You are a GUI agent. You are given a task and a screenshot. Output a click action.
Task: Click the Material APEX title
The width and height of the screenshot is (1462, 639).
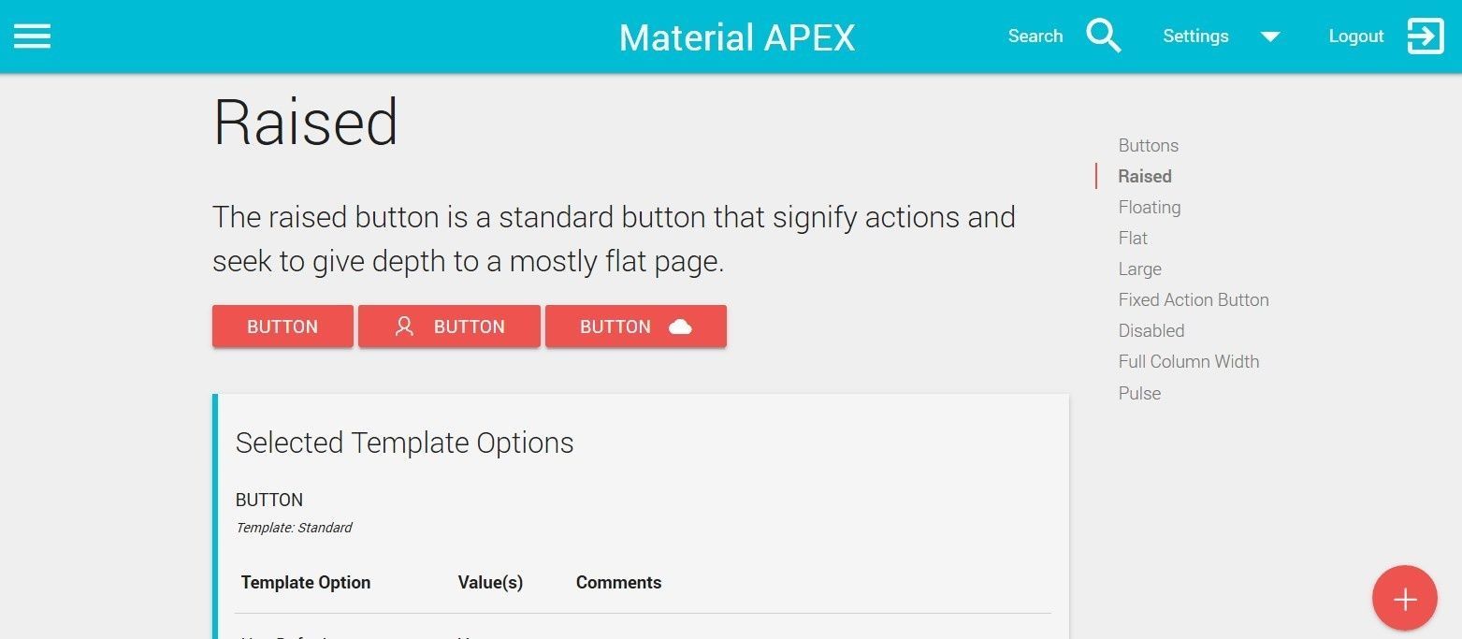click(737, 37)
